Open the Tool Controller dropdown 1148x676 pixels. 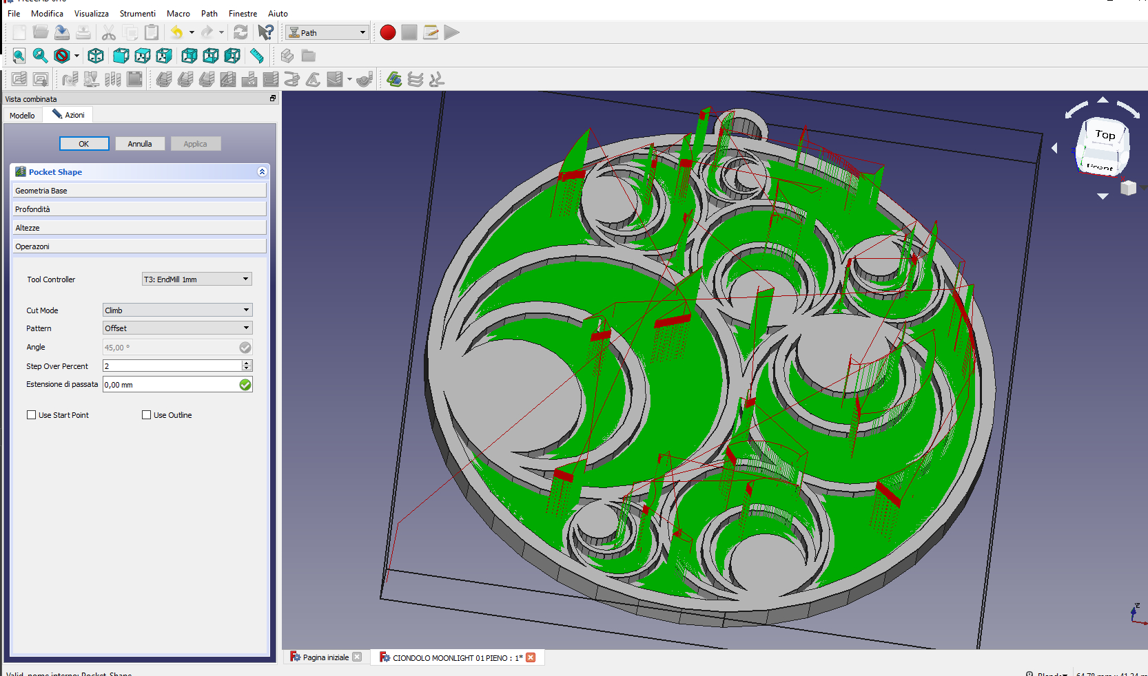(197, 279)
